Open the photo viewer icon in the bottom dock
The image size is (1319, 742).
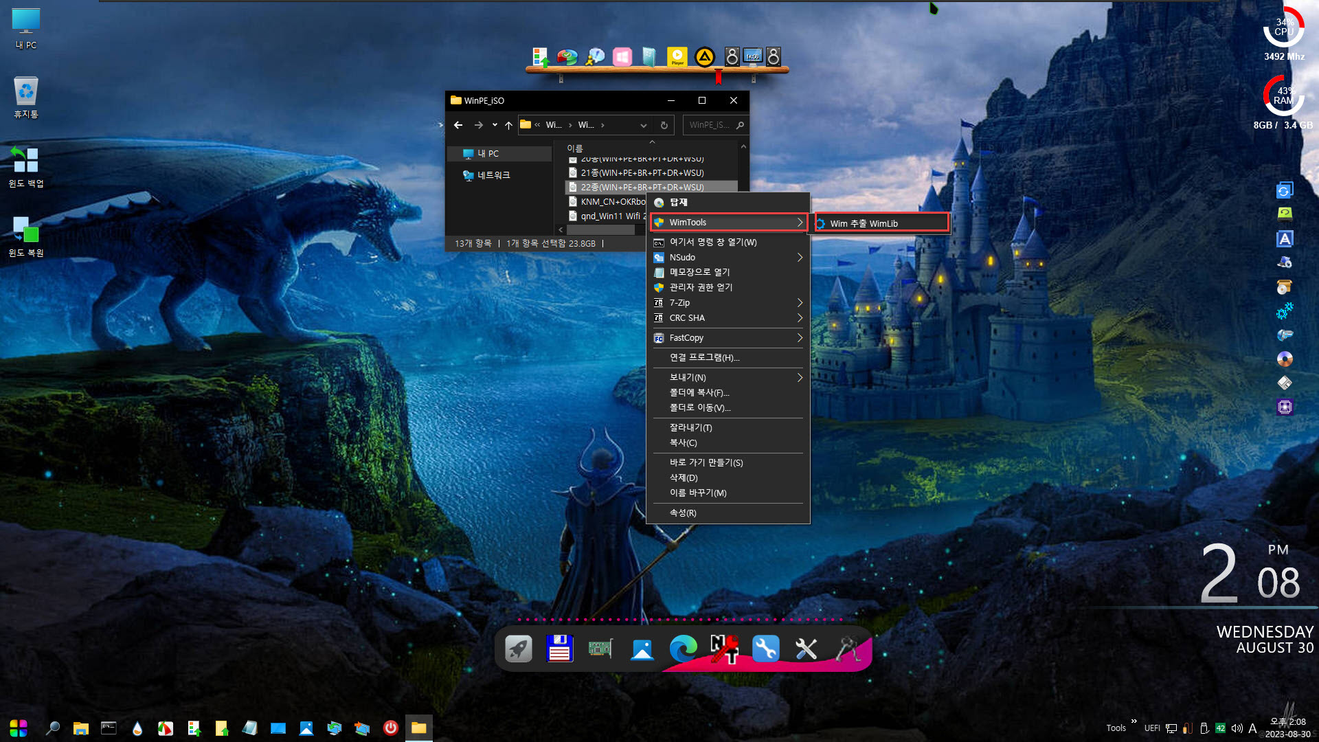[x=642, y=649]
